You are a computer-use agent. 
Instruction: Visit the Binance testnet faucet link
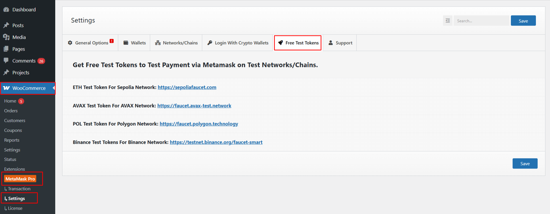pos(216,142)
